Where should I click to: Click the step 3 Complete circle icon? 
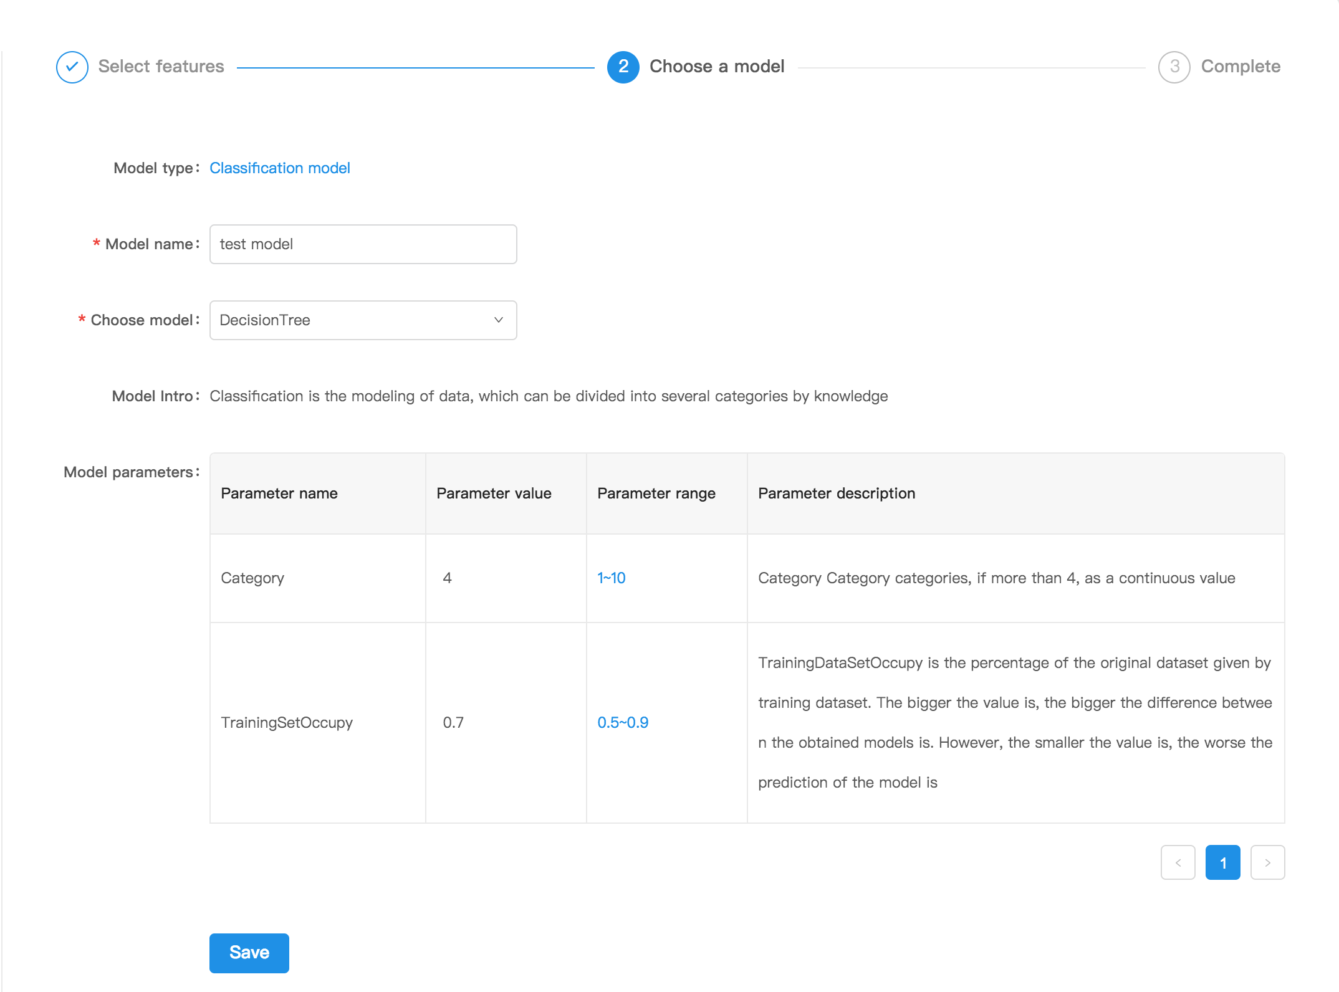(x=1174, y=67)
